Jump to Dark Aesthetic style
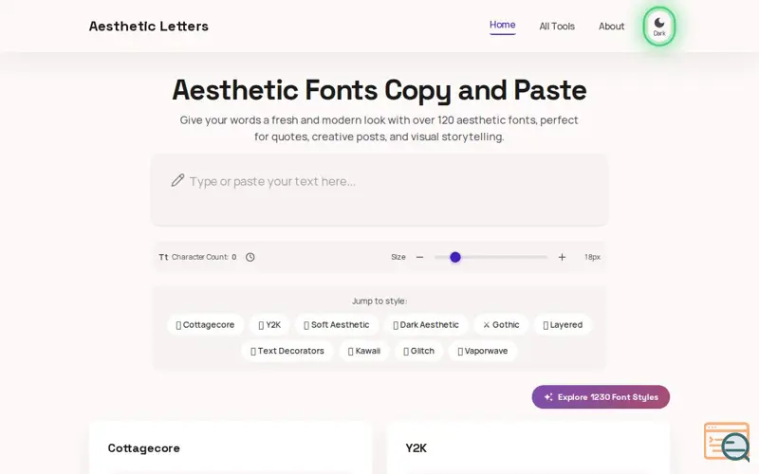This screenshot has width=759, height=474. click(426, 324)
